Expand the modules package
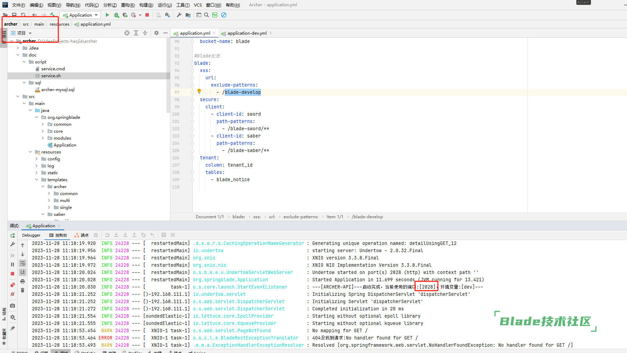 [x=43, y=138]
